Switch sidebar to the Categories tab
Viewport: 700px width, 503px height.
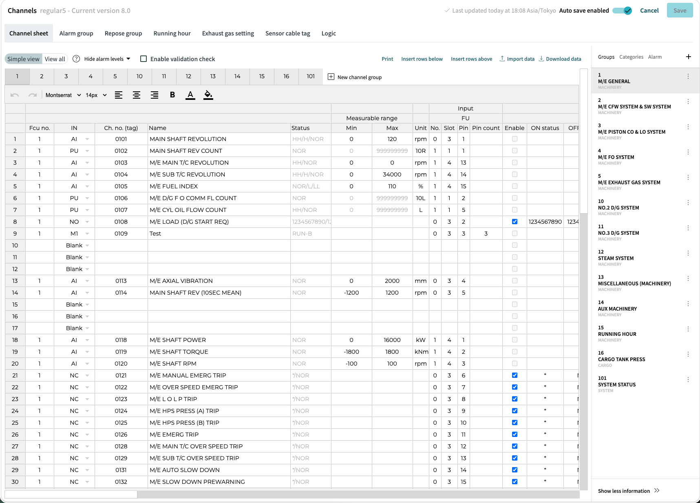tap(631, 57)
